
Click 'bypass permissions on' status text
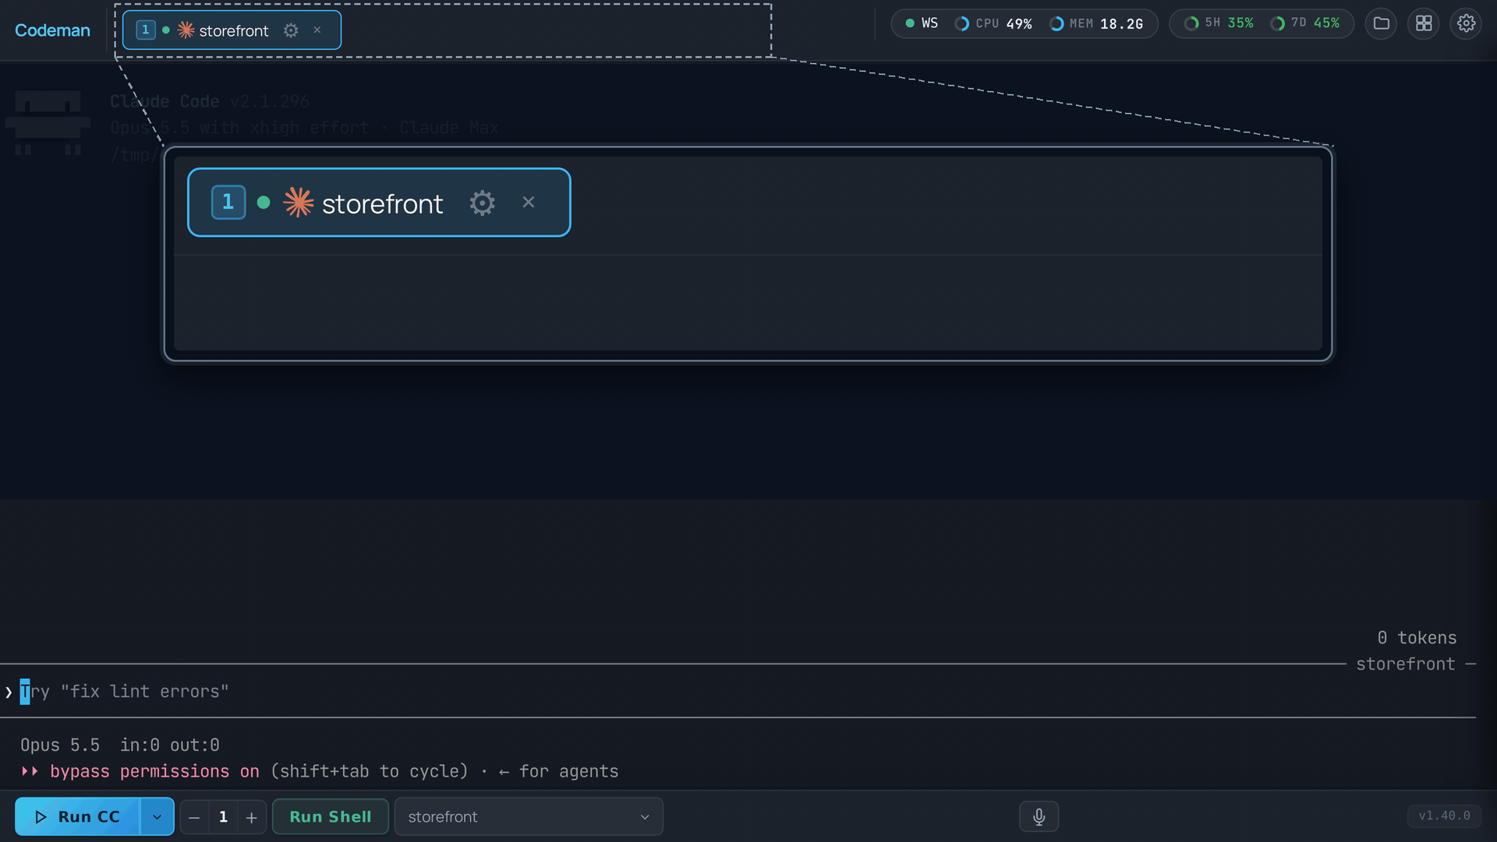point(154,771)
